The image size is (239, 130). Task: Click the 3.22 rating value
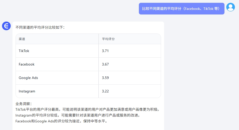pos(105,91)
